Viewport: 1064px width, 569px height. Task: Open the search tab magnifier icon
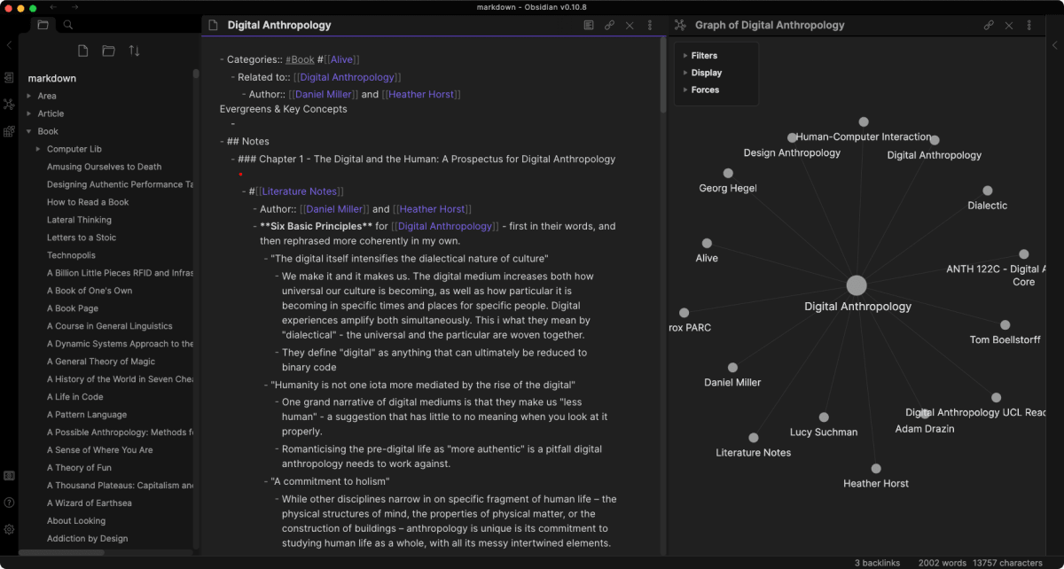tap(68, 25)
